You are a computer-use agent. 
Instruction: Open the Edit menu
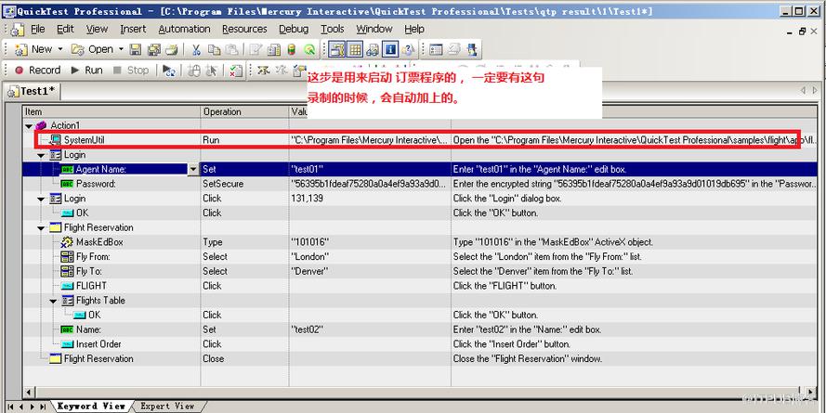(x=65, y=29)
